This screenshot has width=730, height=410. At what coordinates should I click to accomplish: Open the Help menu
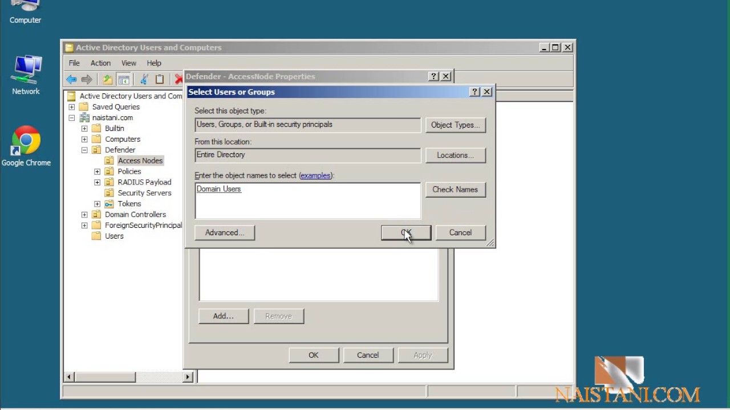pyautogui.click(x=154, y=63)
